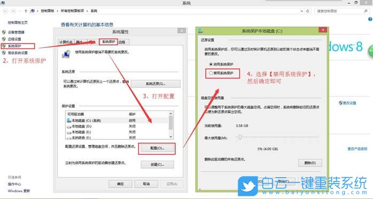
Task: Open 操作中心 in the see-also list
Action: (x=14, y=184)
